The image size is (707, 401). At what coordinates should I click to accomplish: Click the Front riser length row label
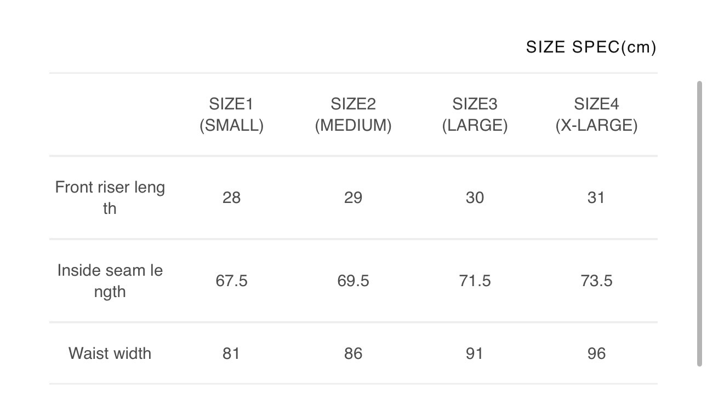tap(110, 197)
